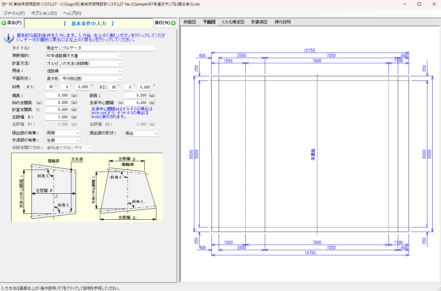The height and width of the screenshot is (291, 441).
Task: Click the blue information icon
Action: coord(8,38)
